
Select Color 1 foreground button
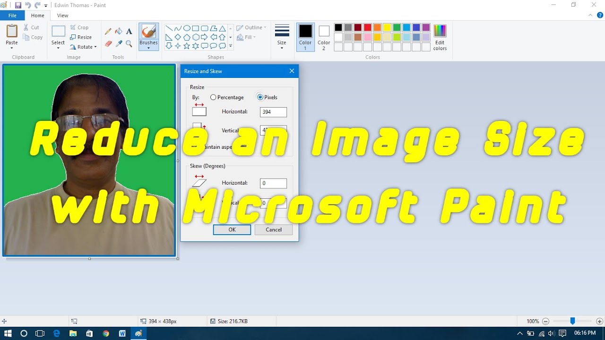[305, 37]
